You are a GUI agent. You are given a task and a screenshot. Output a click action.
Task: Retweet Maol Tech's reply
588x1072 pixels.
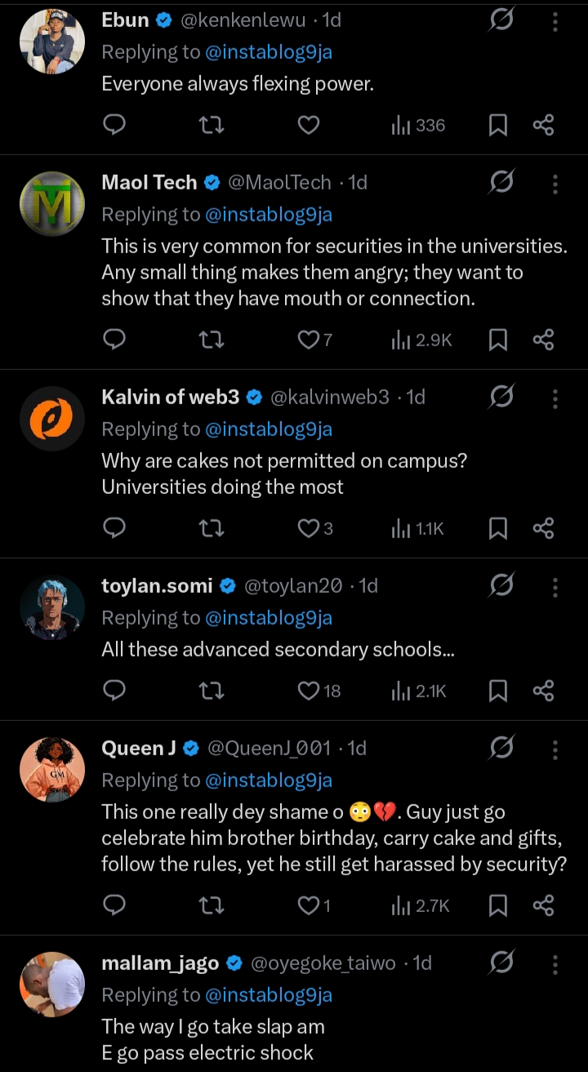pyautogui.click(x=212, y=340)
